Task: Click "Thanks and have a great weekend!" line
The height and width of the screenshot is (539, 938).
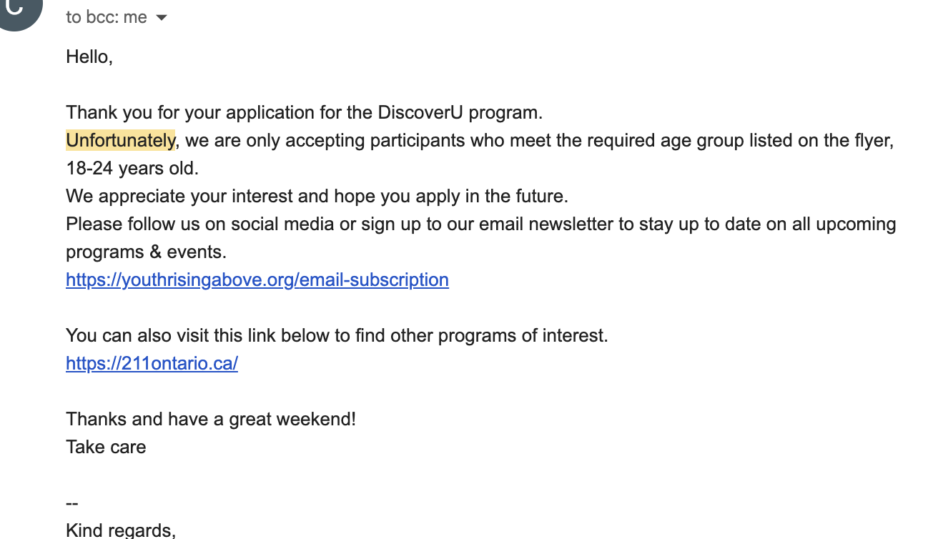Action: 211,419
